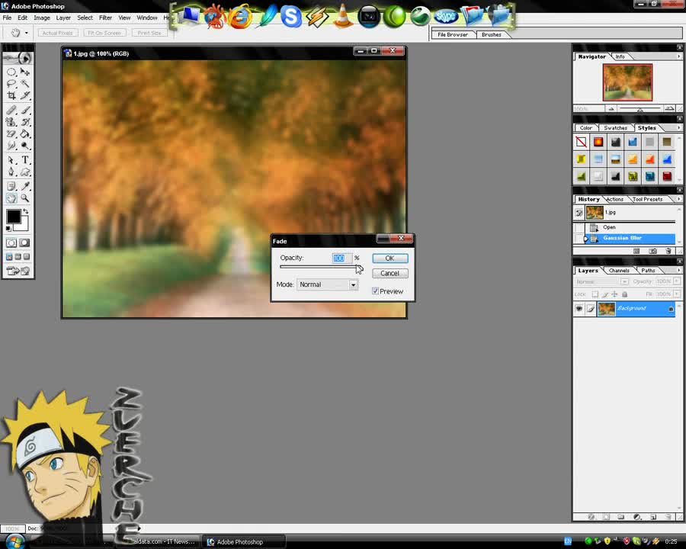This screenshot has width=686, height=549.
Task: Toggle the lock transparent pixels box in Layers
Action: [595, 294]
